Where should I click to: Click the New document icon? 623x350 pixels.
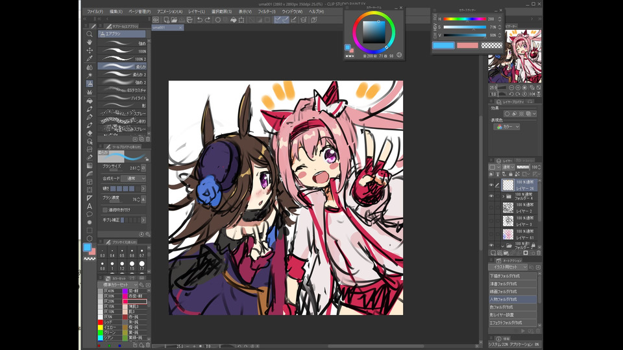pos(166,19)
